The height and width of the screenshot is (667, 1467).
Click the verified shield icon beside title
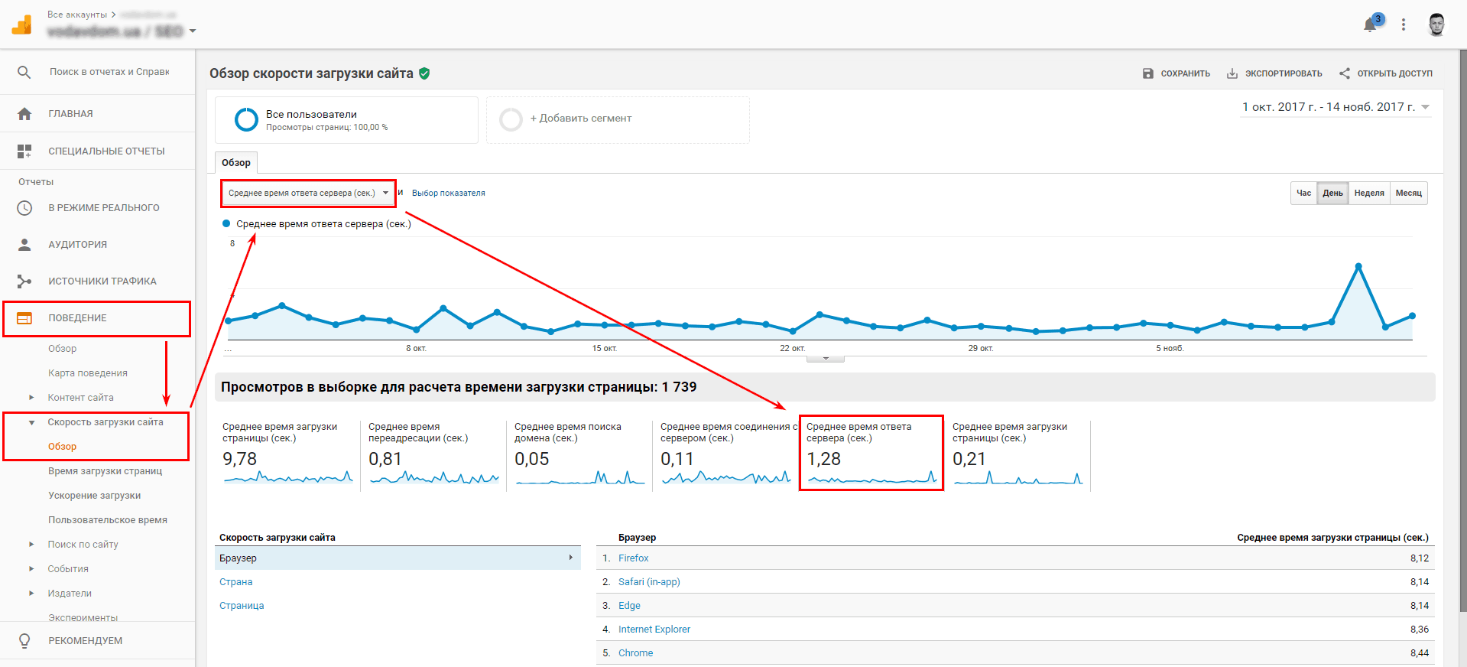click(424, 73)
